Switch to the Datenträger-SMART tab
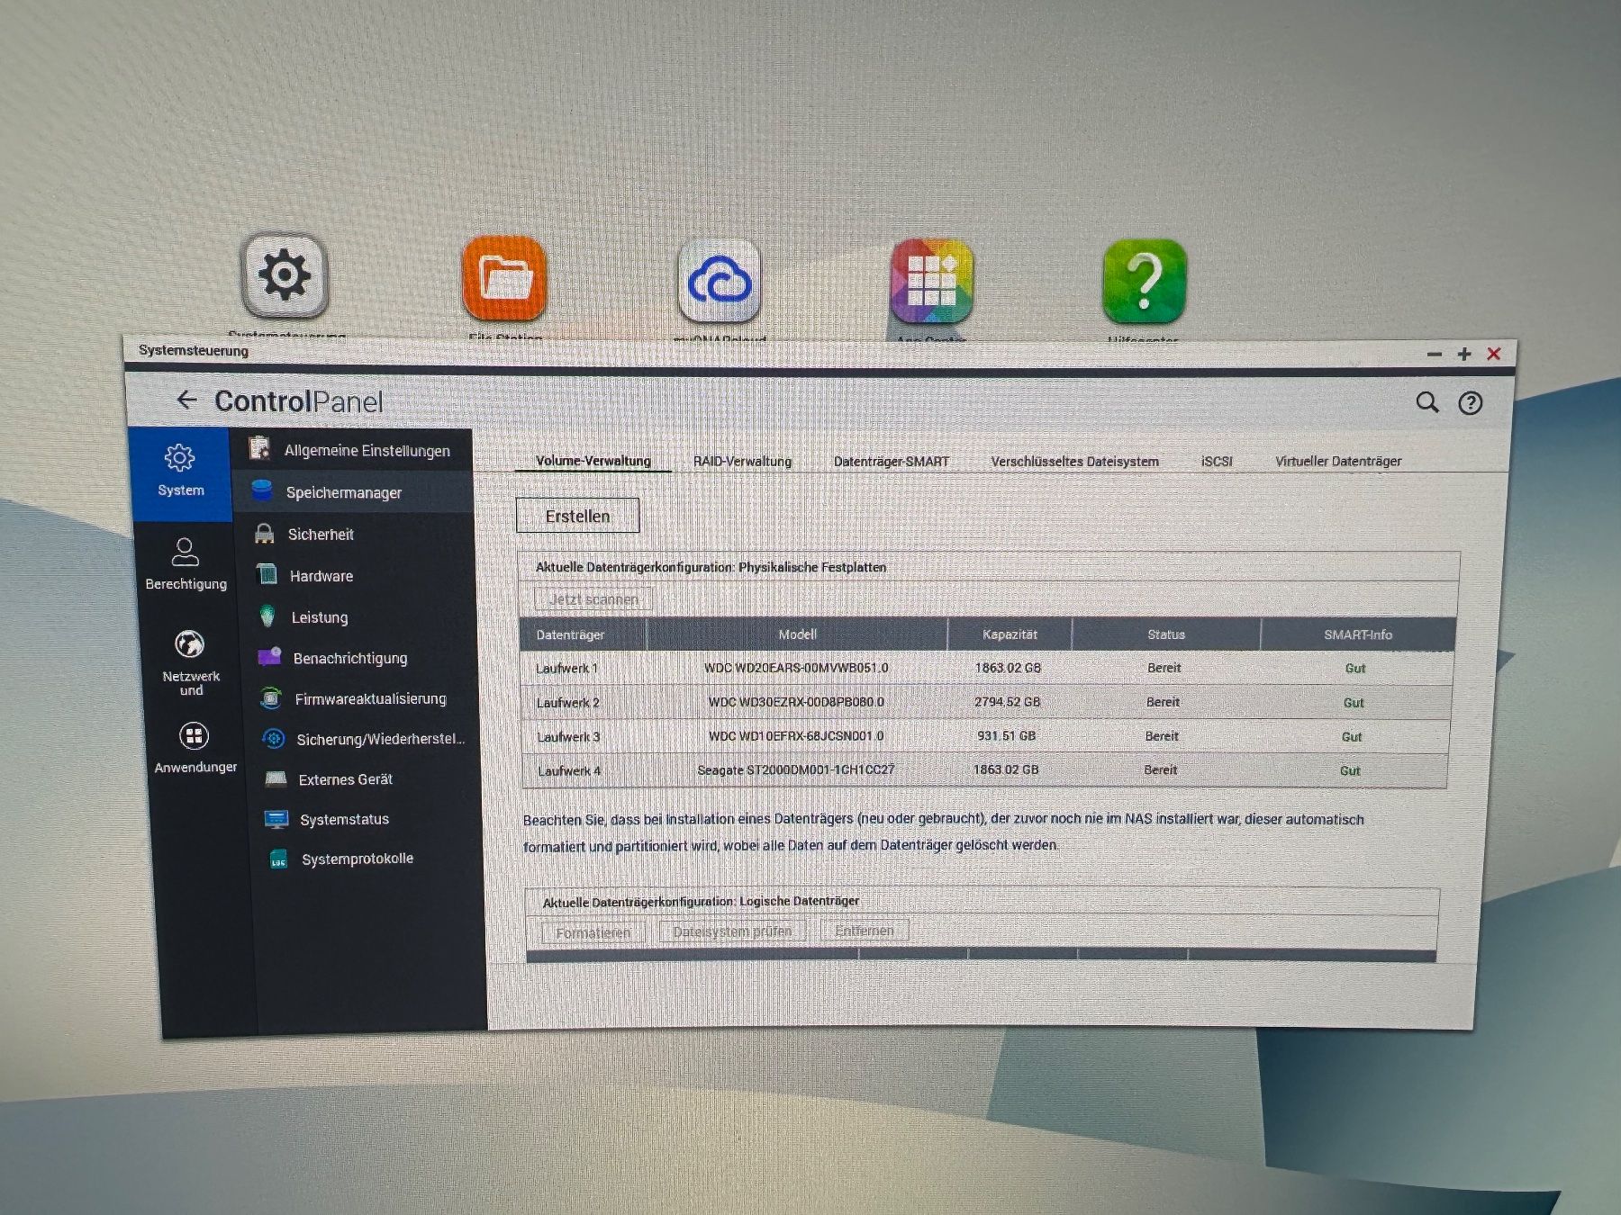 pos(892,462)
